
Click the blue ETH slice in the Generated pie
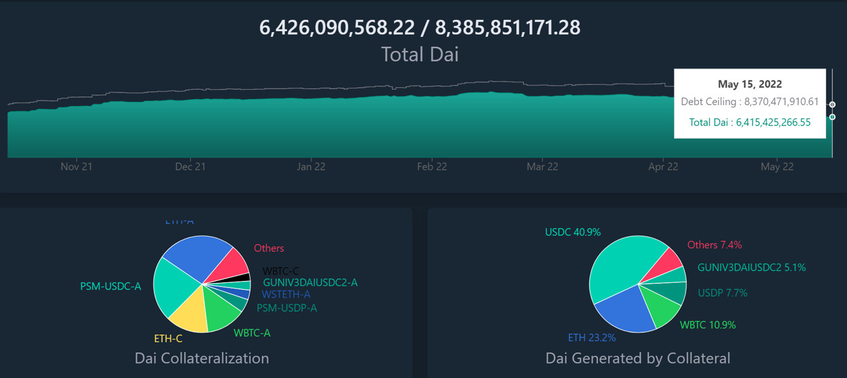point(625,309)
